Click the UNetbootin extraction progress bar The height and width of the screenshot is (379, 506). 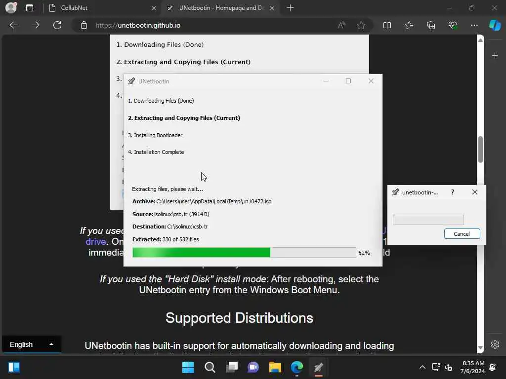(x=244, y=252)
